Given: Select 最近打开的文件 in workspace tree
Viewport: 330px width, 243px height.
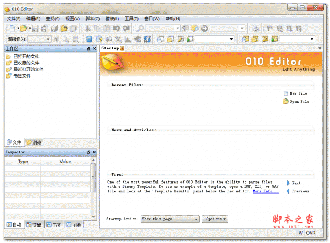Looking at the screenshot, I should (28, 69).
